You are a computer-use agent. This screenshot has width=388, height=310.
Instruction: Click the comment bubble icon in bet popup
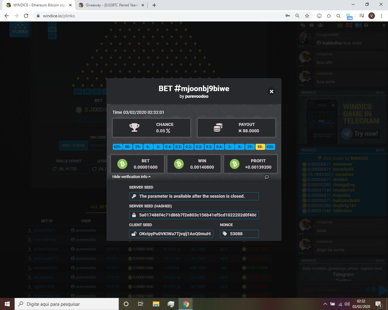267,177
